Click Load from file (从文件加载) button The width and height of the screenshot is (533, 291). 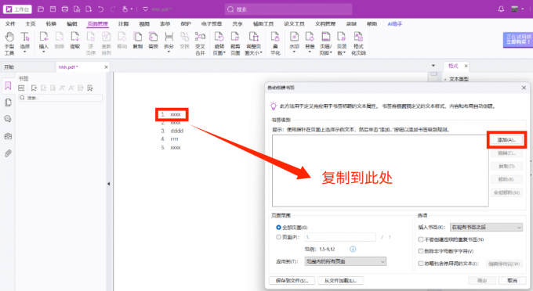coord(341,281)
